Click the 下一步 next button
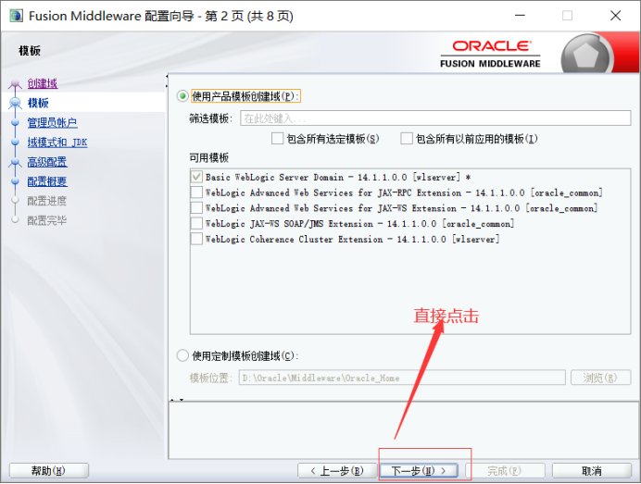Screen dimensions: 641x484 419,470
